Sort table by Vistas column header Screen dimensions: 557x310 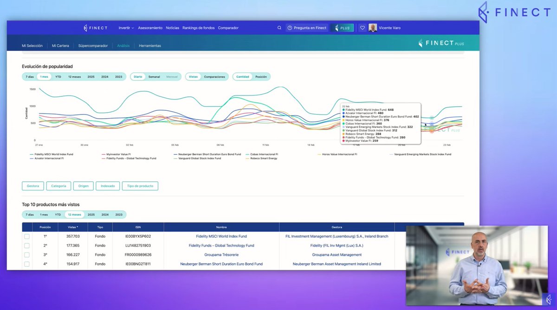click(73, 227)
